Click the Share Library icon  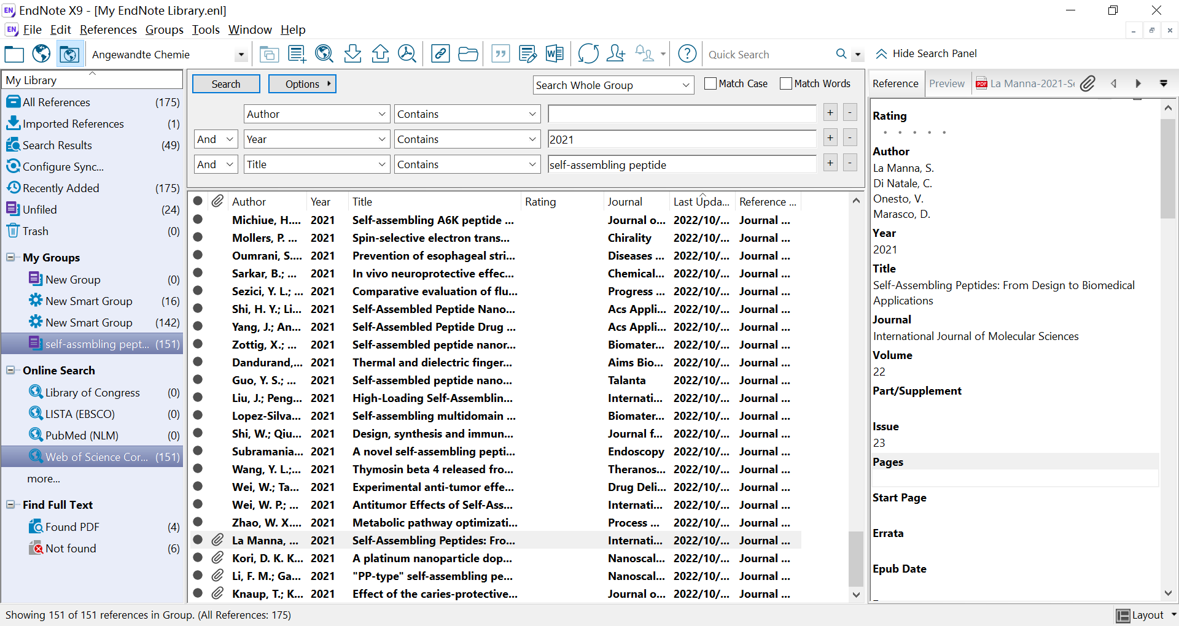[615, 54]
